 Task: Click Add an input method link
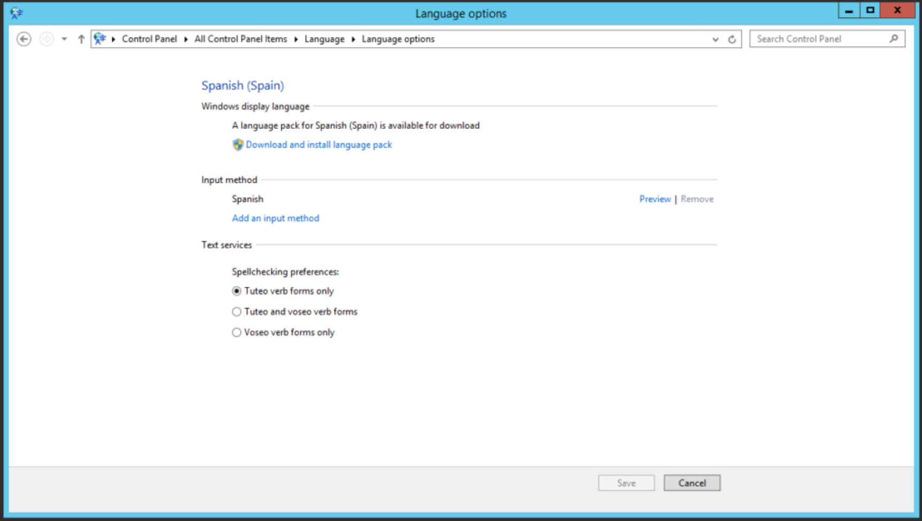pyautogui.click(x=275, y=218)
